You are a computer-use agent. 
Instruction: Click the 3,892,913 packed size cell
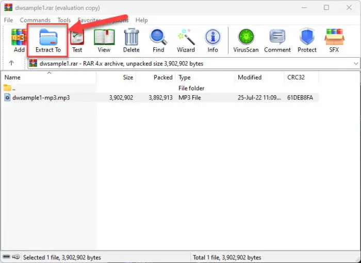click(x=160, y=98)
